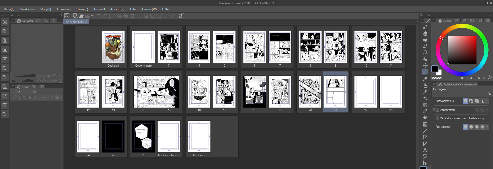This screenshot has width=493, height=169.
Task: Expand the Aspektarten dropdown arrow
Action: pyautogui.click(x=487, y=110)
